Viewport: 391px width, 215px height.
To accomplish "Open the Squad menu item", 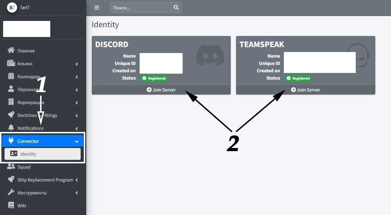I will tap(43, 167).
